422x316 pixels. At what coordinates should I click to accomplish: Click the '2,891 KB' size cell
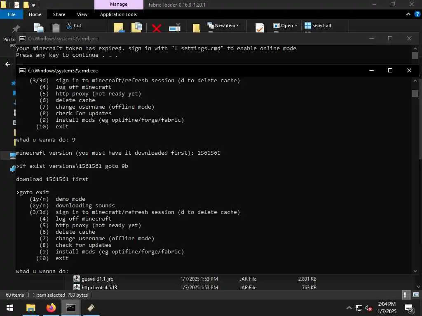tap(307, 279)
